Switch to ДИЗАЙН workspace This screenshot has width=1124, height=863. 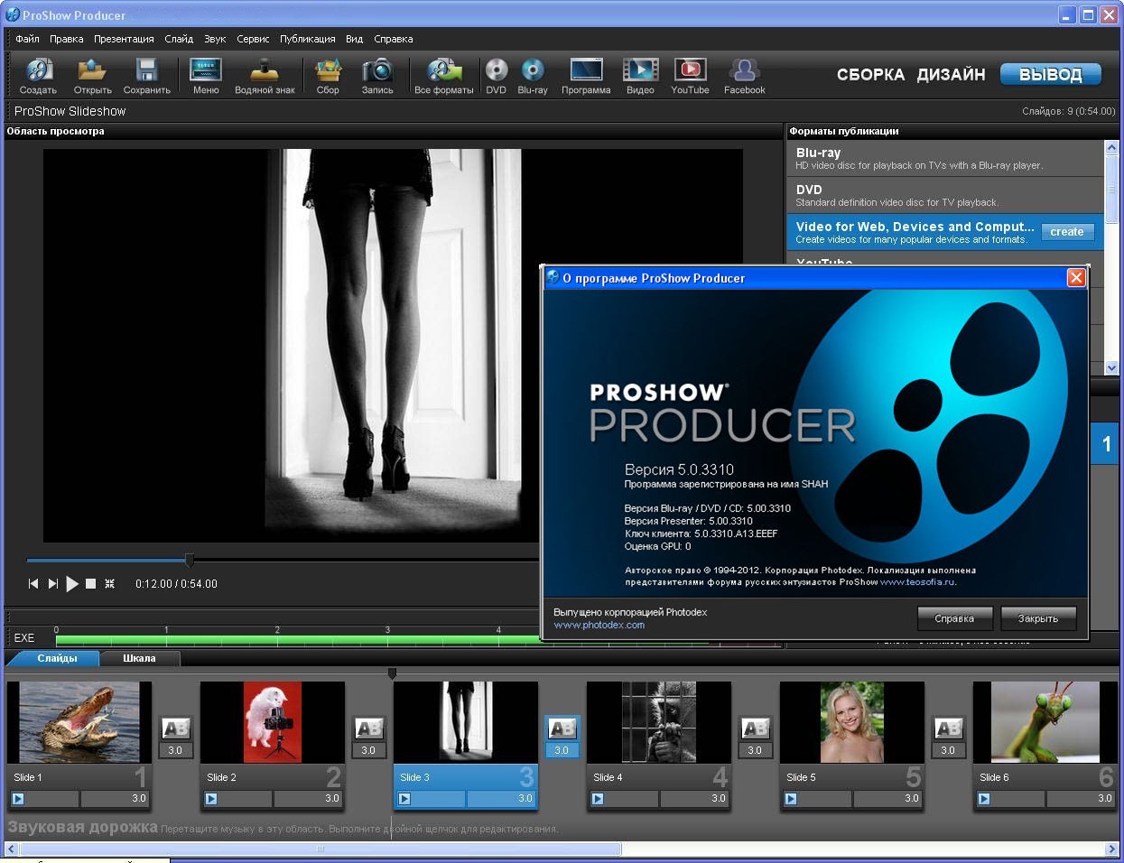click(951, 75)
